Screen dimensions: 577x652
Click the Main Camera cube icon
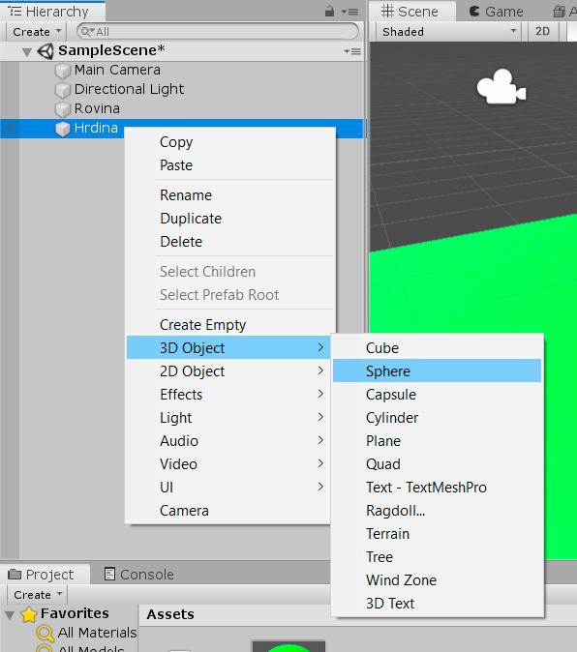coord(63,71)
